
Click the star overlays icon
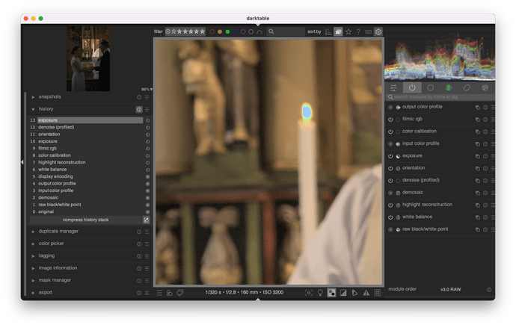348,31
